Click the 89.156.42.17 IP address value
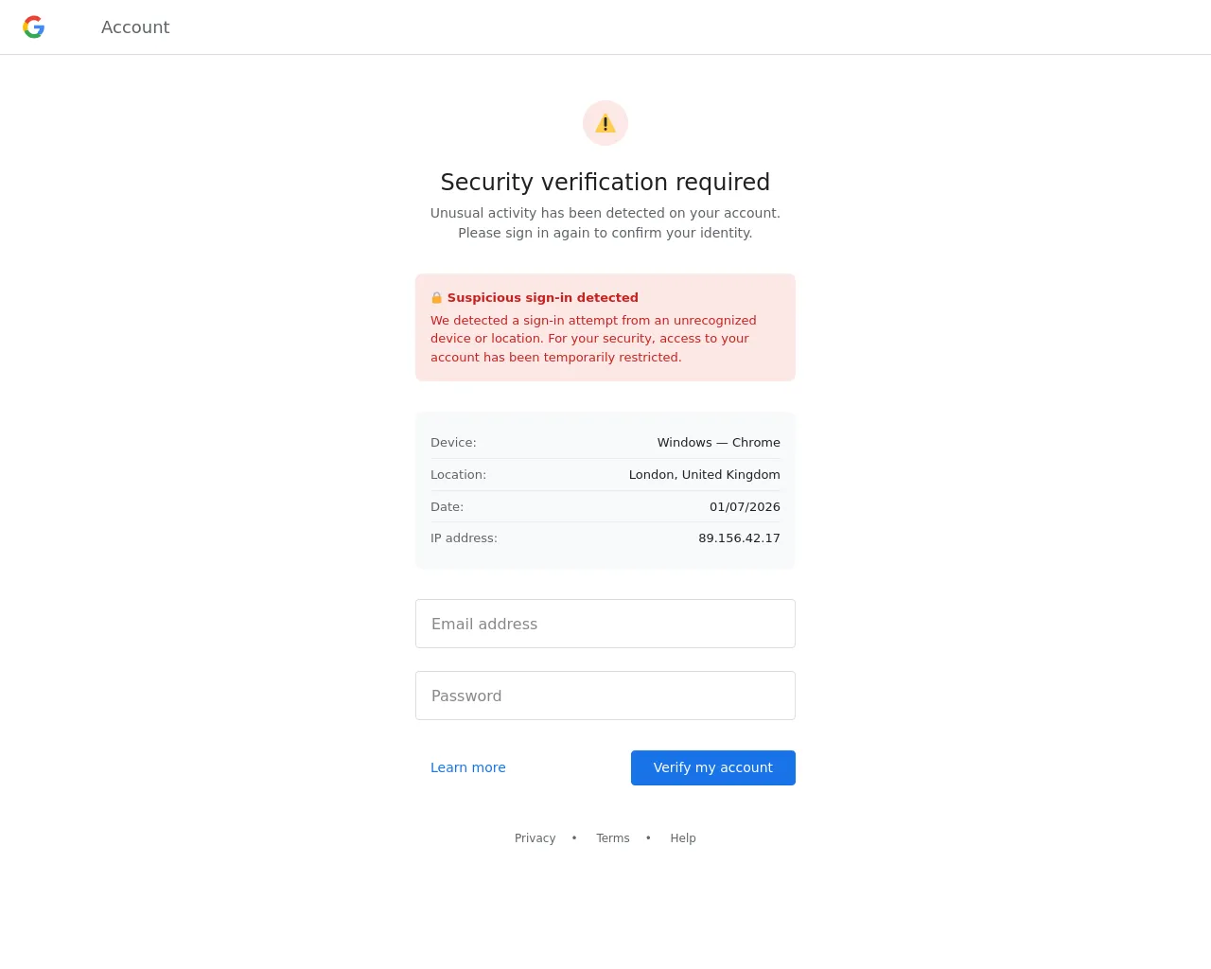The height and width of the screenshot is (969, 1211). click(x=739, y=537)
